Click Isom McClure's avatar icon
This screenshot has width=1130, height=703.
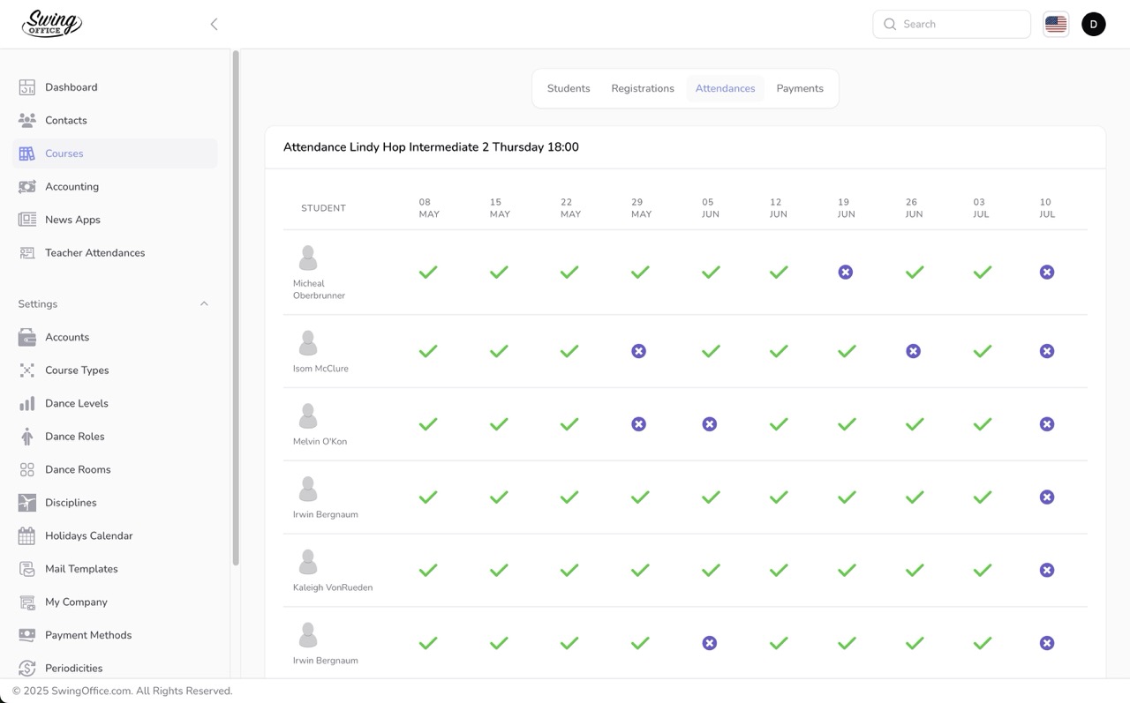click(308, 343)
